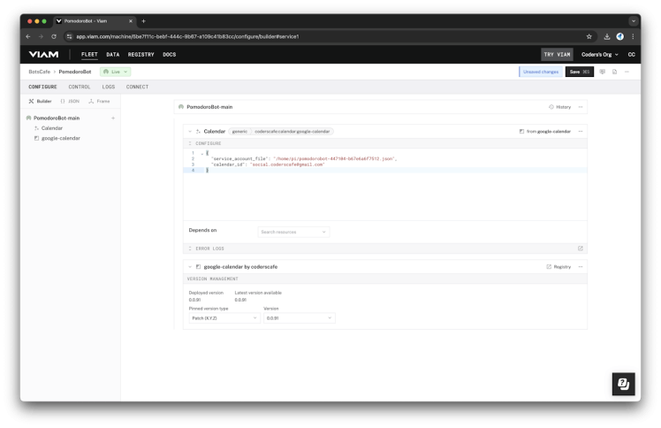661x428 pixels.
Task: Switch to the CONTROL tab
Action: (x=80, y=87)
